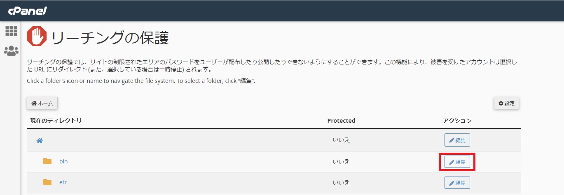The height and width of the screenshot is (195, 564).
Task: Open the 設定 settings button
Action: click(506, 103)
